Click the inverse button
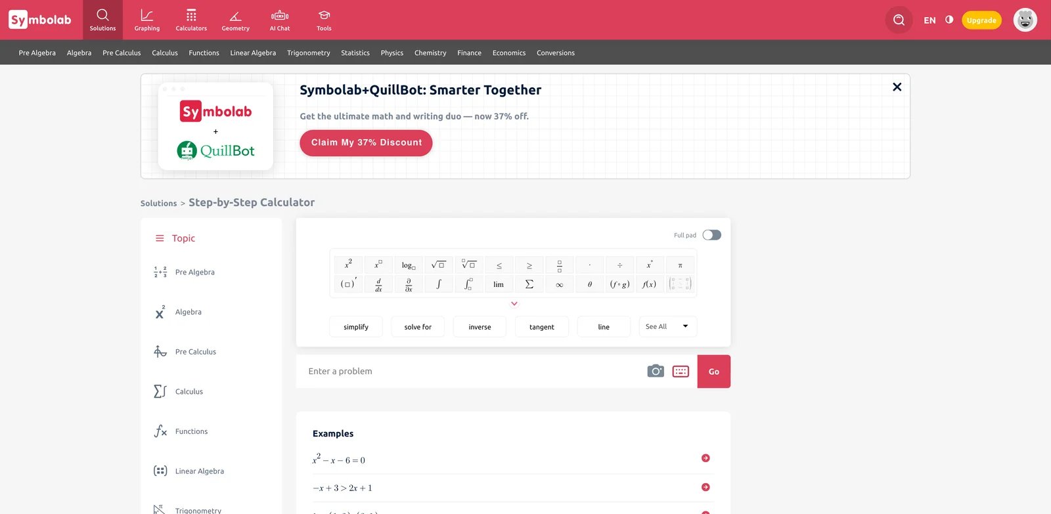The height and width of the screenshot is (514, 1051). coord(480,327)
